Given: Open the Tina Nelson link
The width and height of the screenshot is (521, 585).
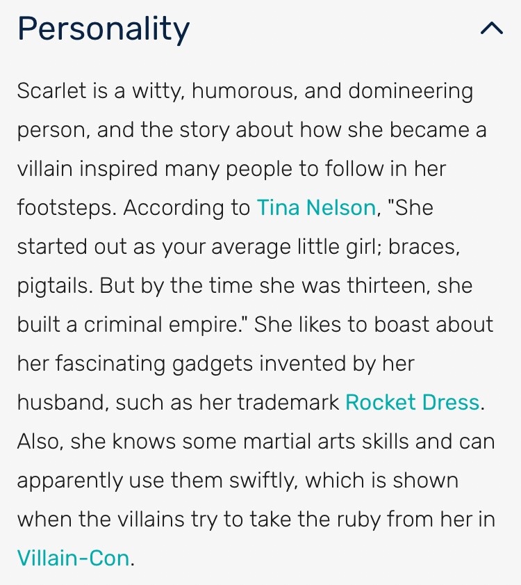Looking at the screenshot, I should point(316,207).
